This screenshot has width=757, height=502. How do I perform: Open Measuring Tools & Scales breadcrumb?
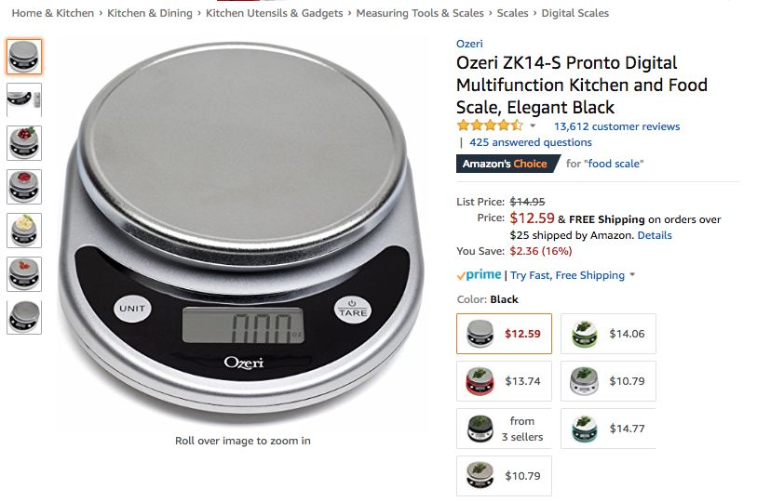tap(420, 13)
